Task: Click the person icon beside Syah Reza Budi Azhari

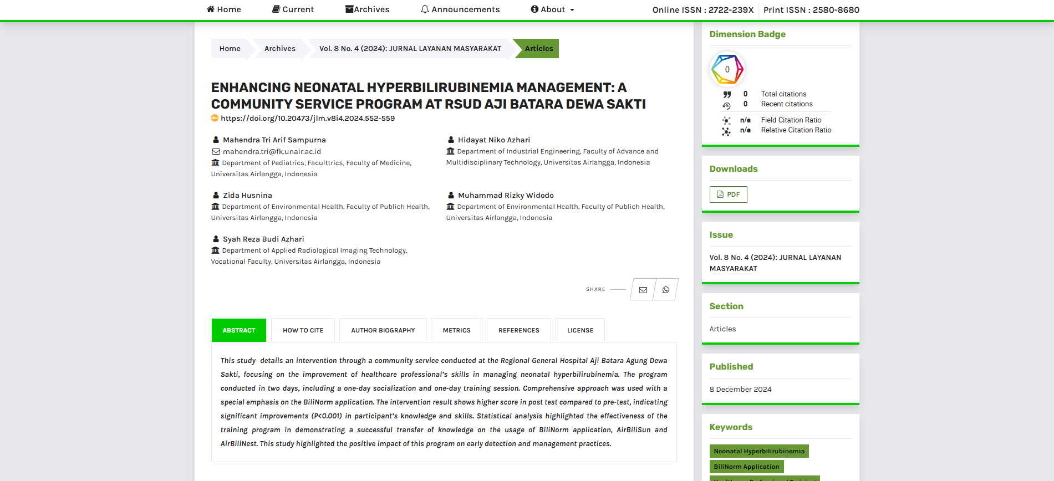Action: point(216,239)
